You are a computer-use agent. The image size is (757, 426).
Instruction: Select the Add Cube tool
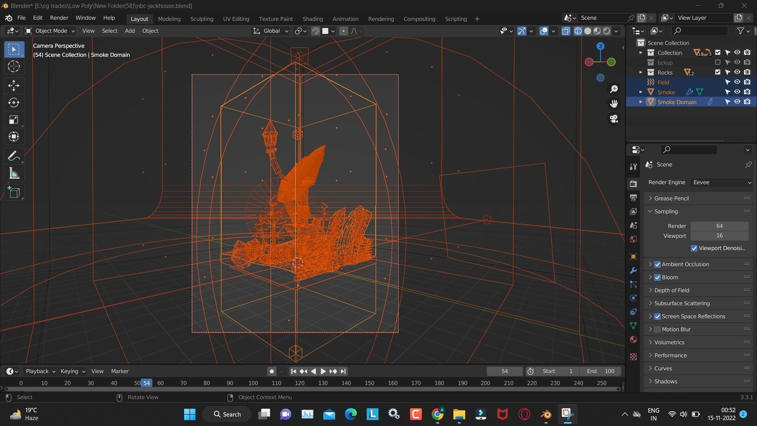pos(14,192)
